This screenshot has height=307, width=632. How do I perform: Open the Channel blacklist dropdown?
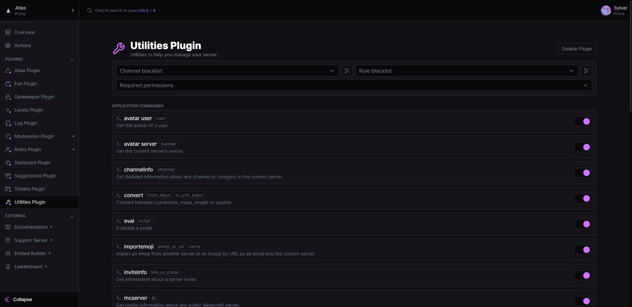227,71
